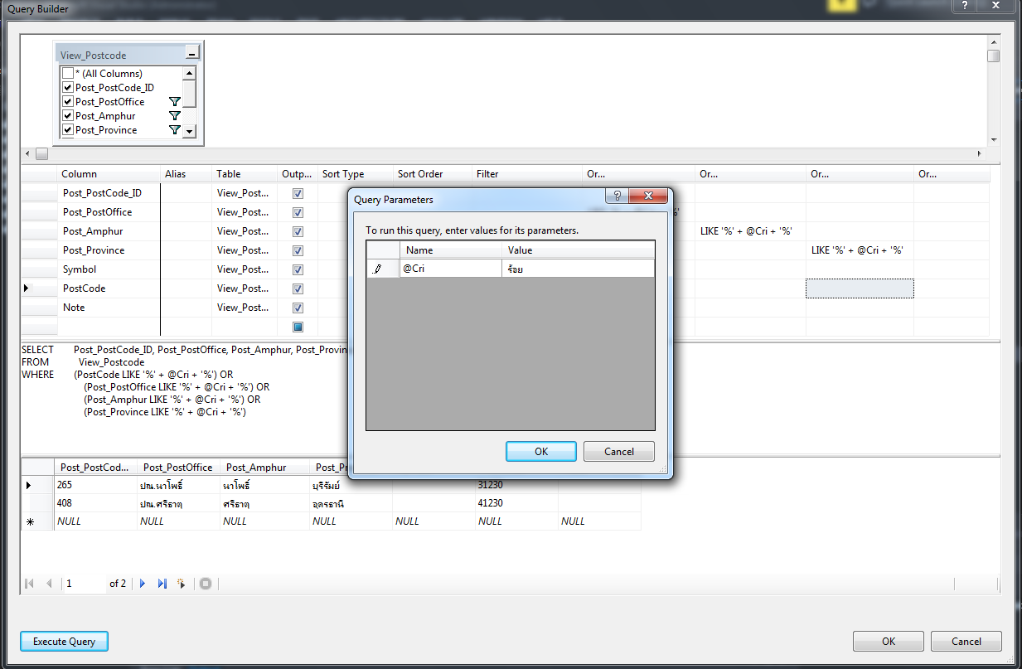
Task: Click Cancel in Query Parameters dialog
Action: click(619, 452)
